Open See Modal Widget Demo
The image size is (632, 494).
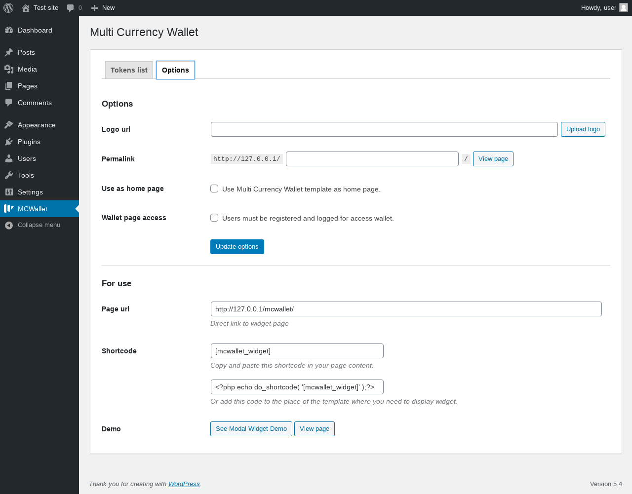pos(251,429)
